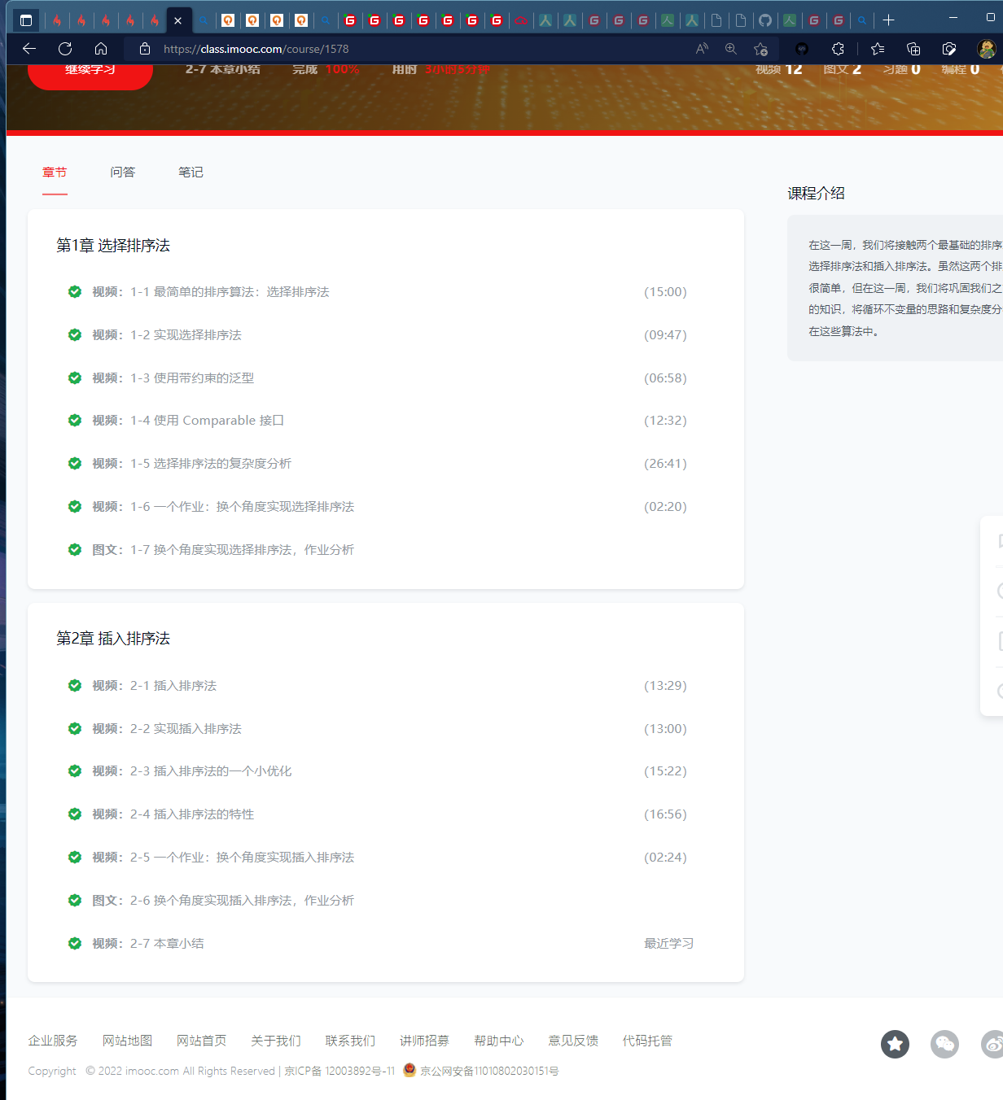Open the Collections icon
The image size is (1003, 1100).
913,49
